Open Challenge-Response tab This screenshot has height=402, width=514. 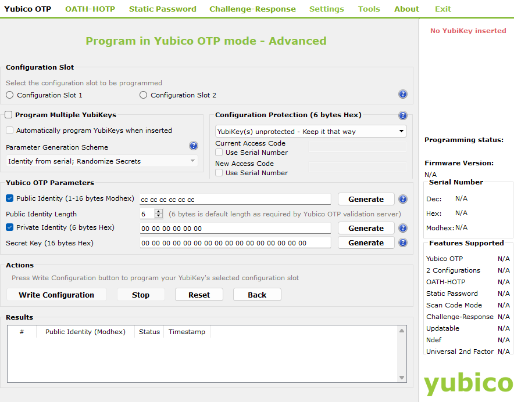click(252, 9)
